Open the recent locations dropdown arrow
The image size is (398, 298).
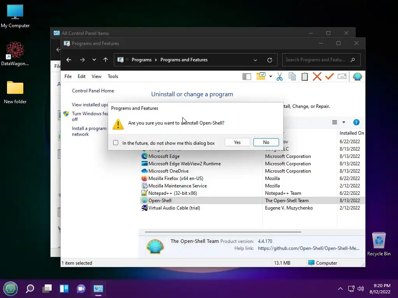click(x=94, y=60)
